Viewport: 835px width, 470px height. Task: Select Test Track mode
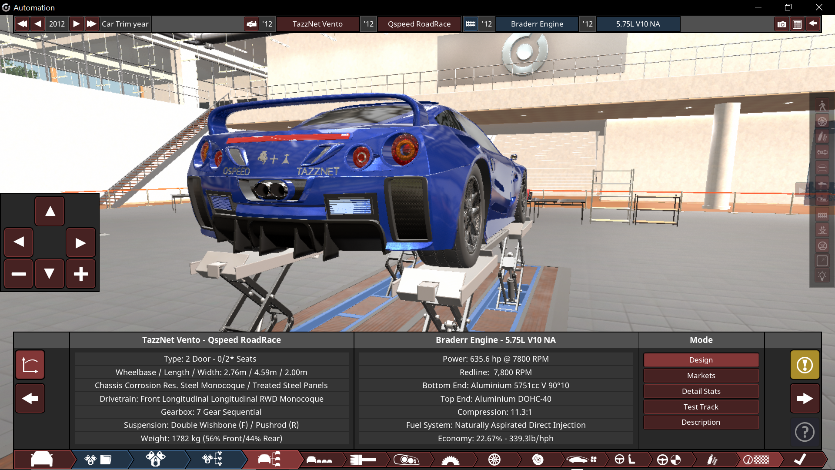pyautogui.click(x=701, y=407)
